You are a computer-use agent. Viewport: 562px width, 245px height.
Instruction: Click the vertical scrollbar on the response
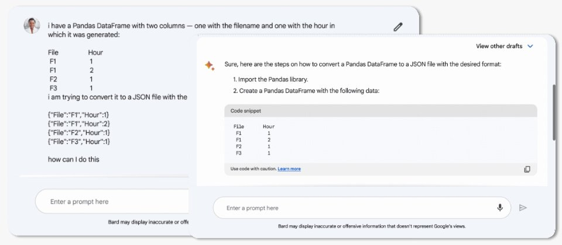click(x=554, y=113)
